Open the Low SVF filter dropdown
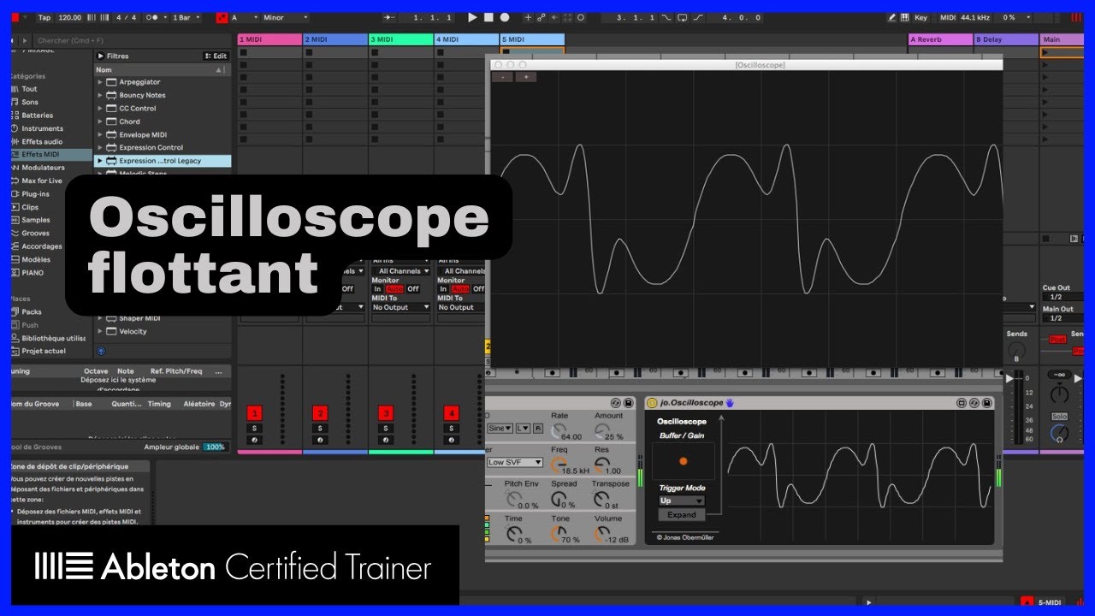 pos(514,463)
